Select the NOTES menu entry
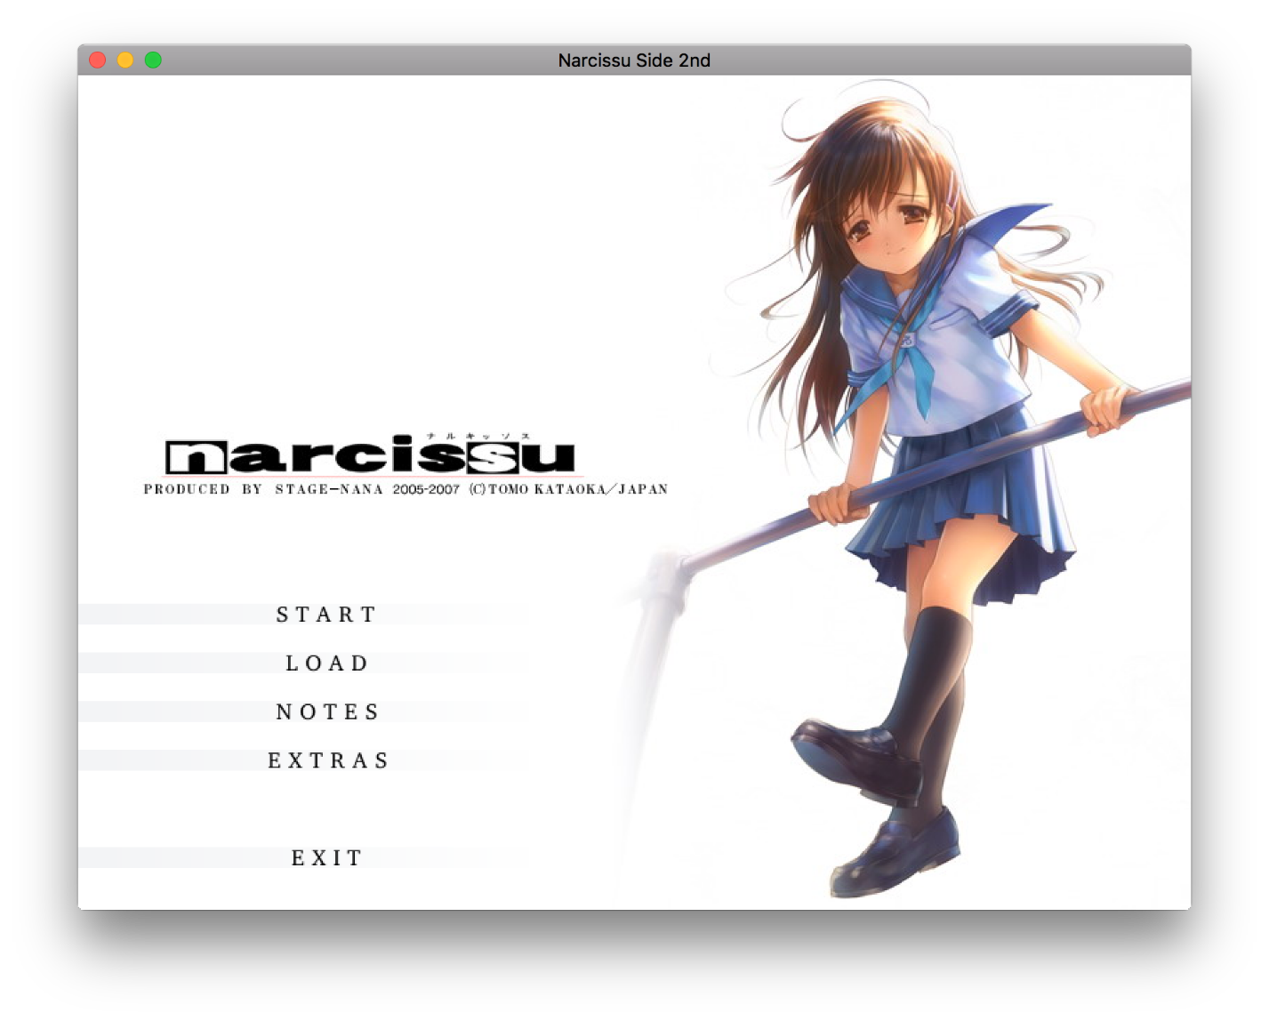The width and height of the screenshot is (1269, 1021). [327, 712]
